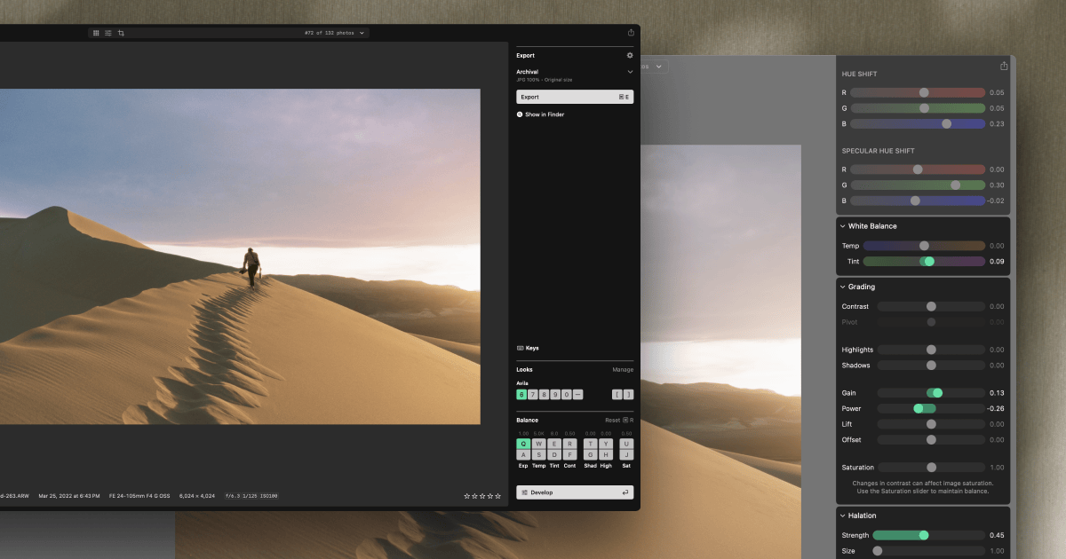Click H key to lower High
This screenshot has height=559, width=1066.
click(606, 454)
